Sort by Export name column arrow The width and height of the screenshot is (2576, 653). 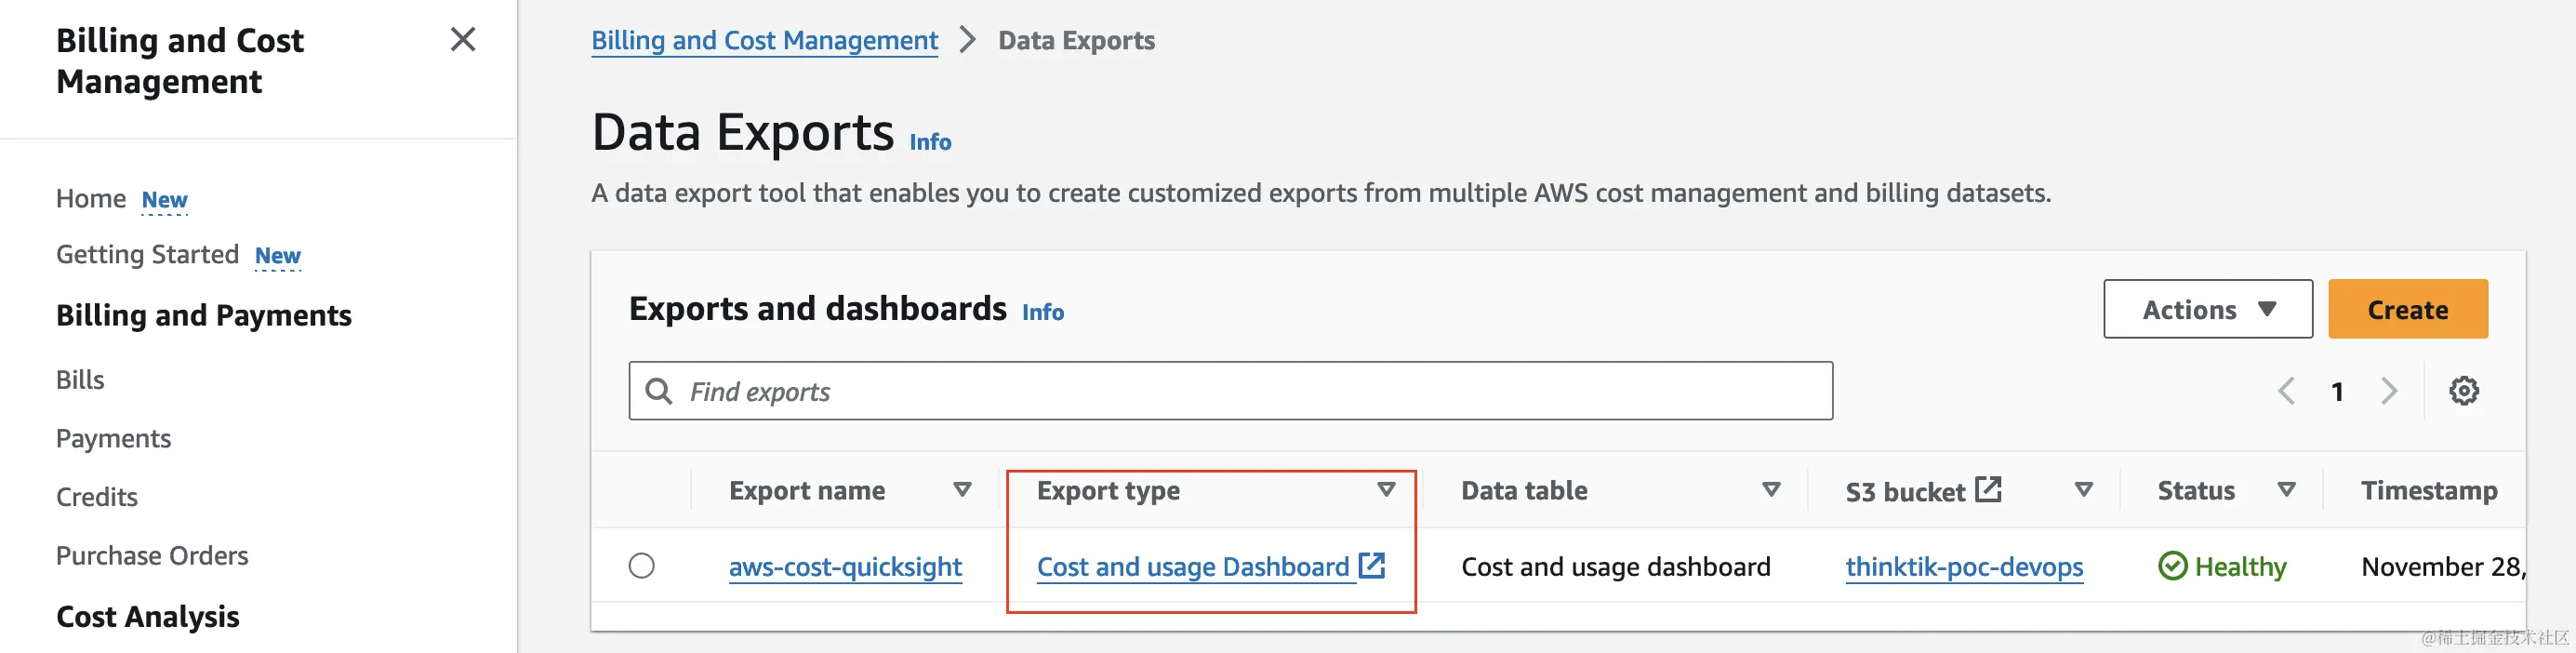point(962,490)
